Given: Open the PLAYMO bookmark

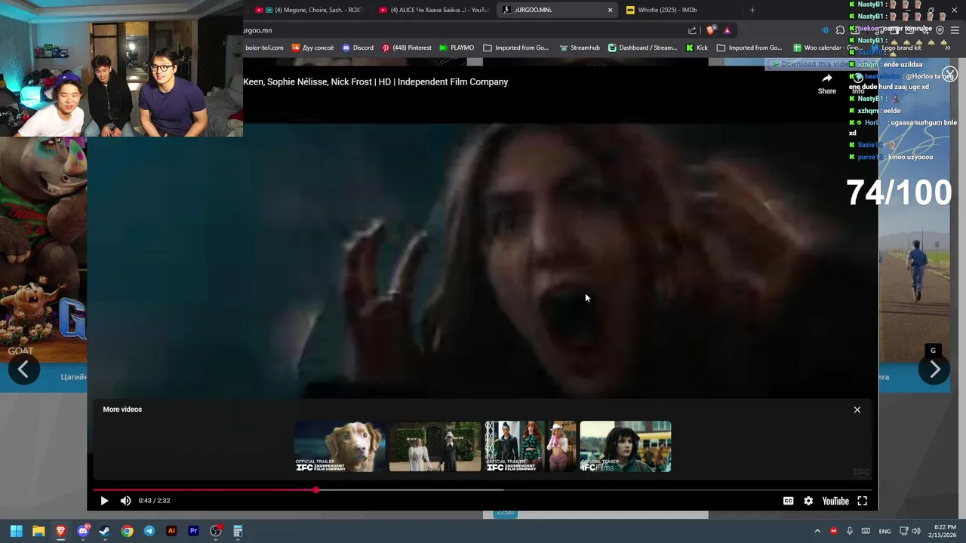Looking at the screenshot, I should click(457, 48).
